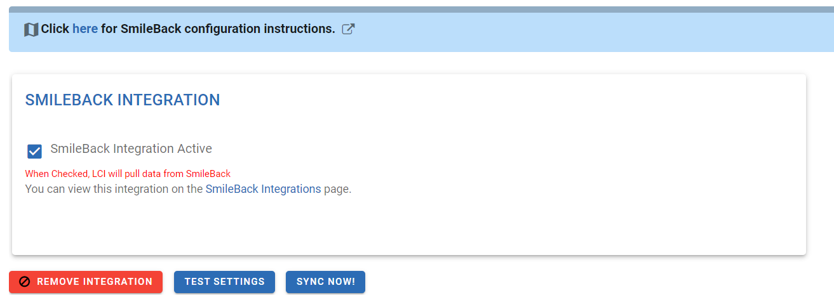834x295 pixels.
Task: Uncheck the SmileBack Integration Active checkbox
Action: [x=34, y=152]
